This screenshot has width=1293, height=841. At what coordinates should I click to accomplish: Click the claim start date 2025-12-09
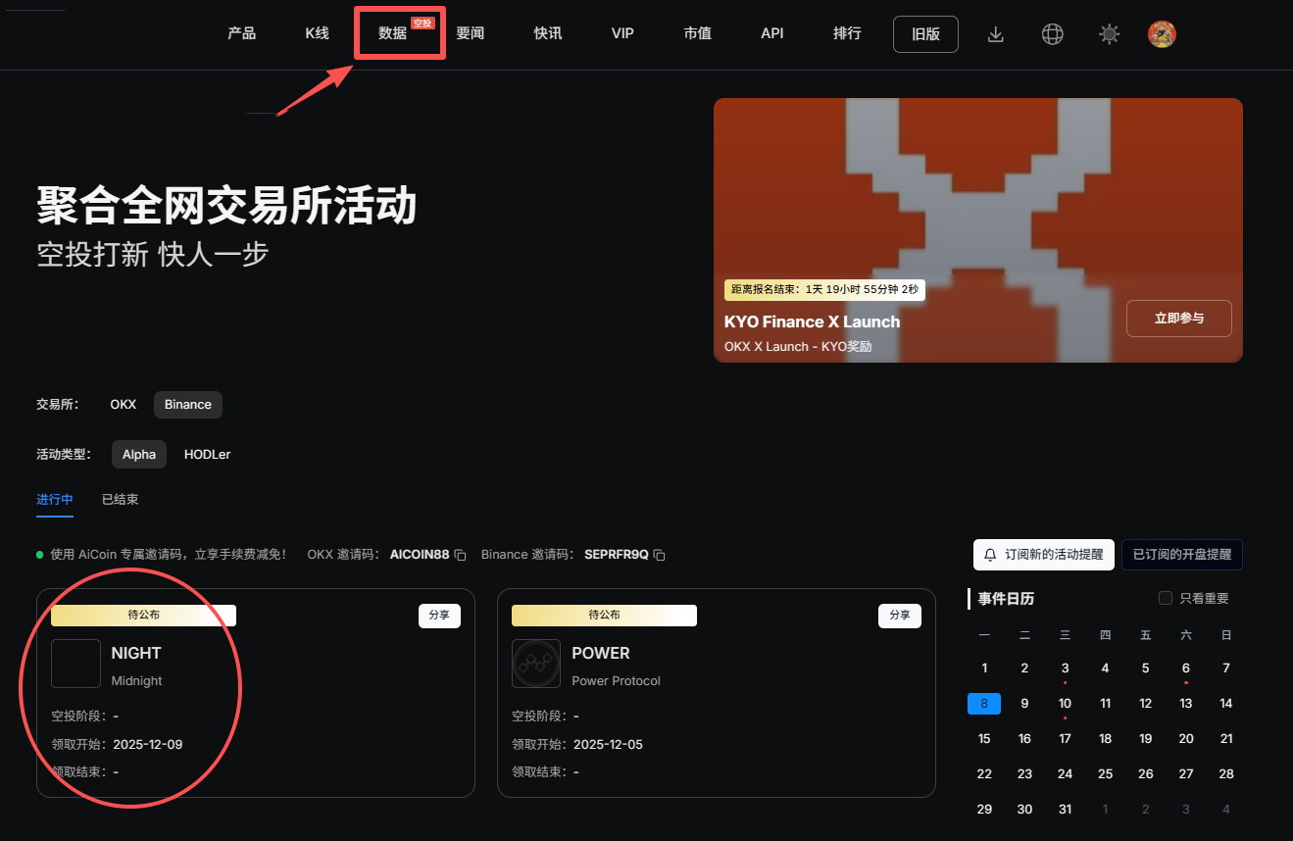coord(148,744)
